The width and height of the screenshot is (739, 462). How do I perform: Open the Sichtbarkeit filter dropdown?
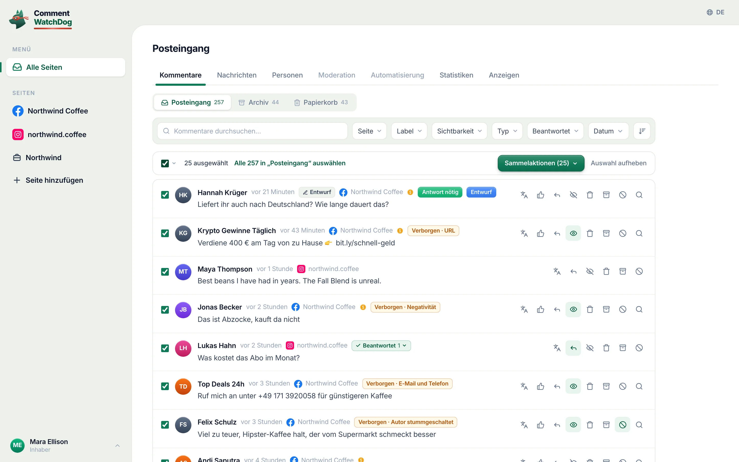(459, 131)
